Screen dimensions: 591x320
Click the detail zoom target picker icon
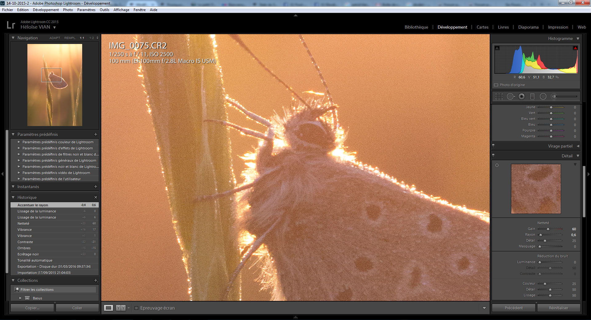(497, 165)
